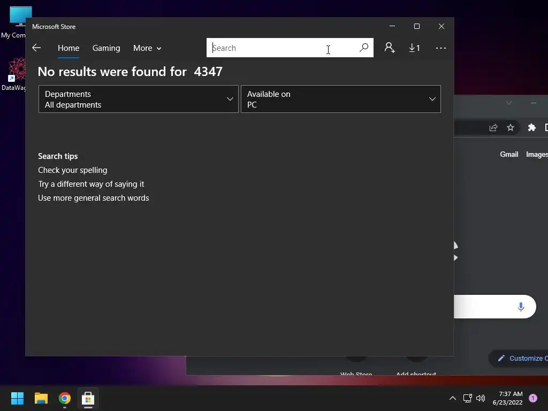Screen dimensions: 548x411
Task: Click the magnifying glass search icon
Action: (364, 48)
